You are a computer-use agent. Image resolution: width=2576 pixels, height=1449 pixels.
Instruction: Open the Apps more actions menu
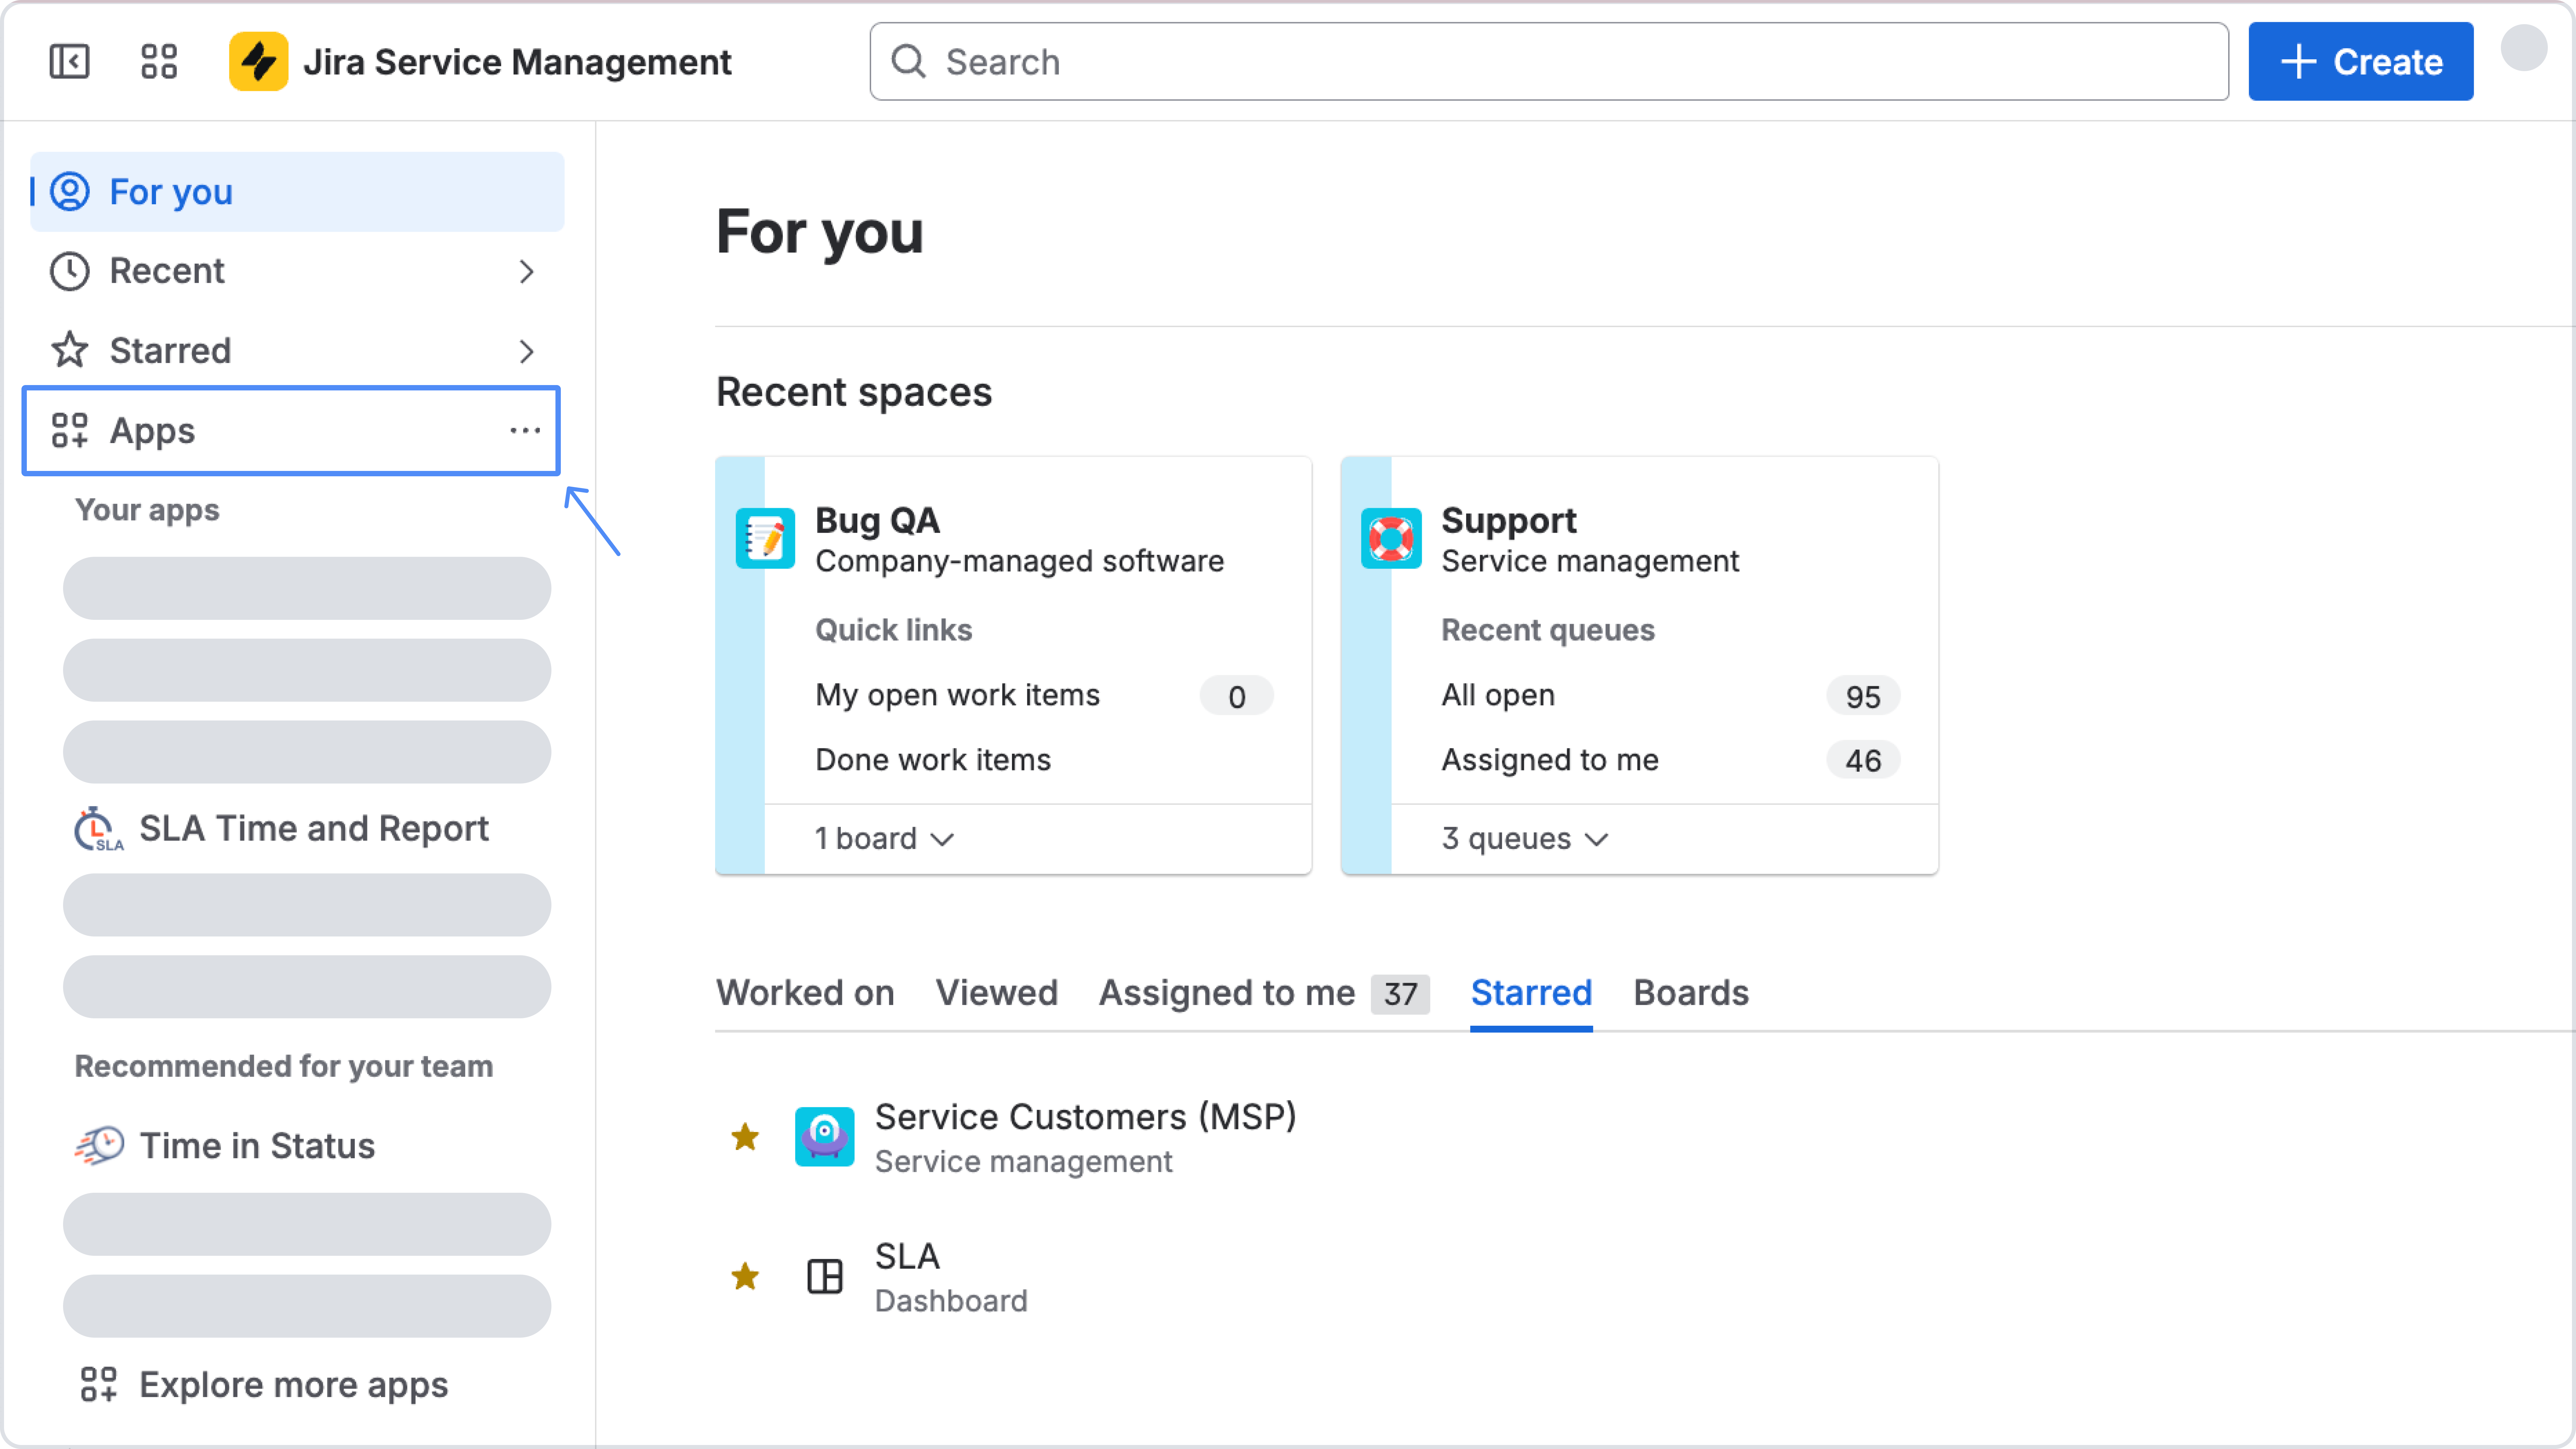coord(525,431)
